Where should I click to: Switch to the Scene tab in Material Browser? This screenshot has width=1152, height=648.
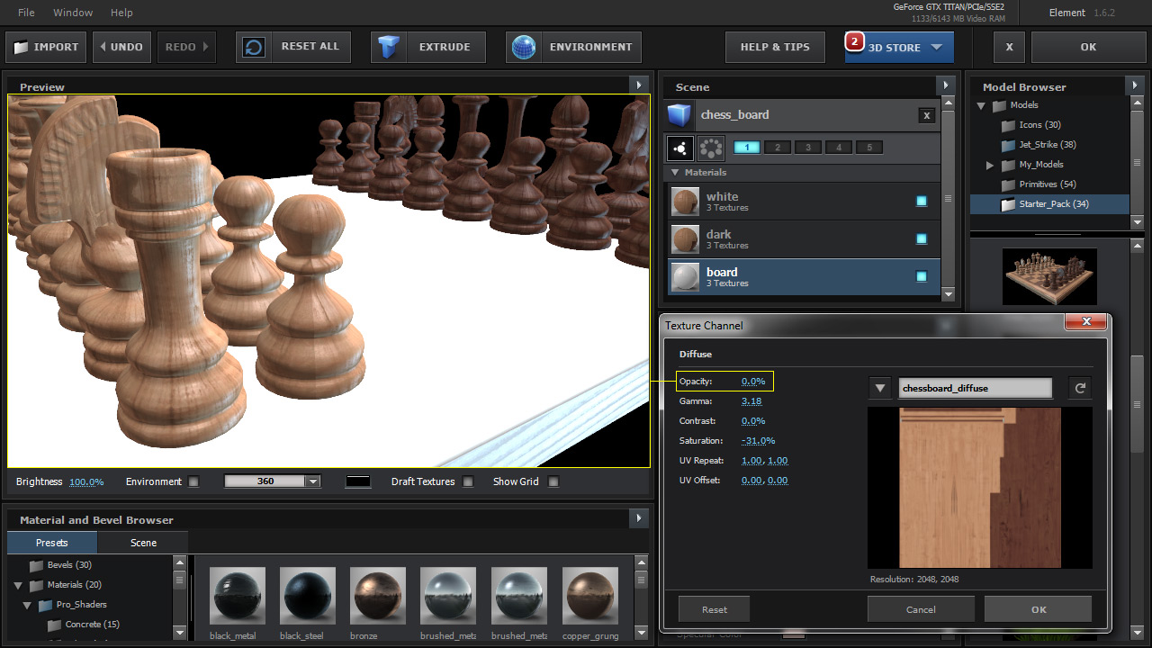(143, 543)
